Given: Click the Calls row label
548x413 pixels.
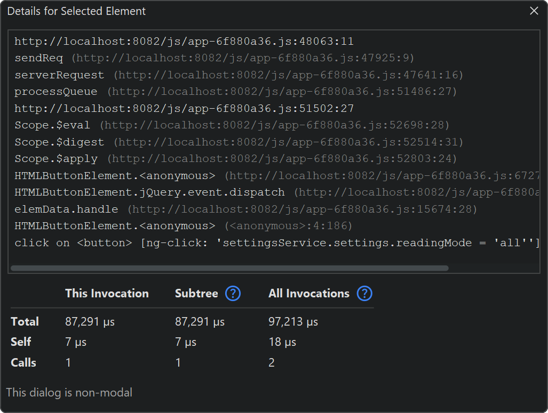Looking at the screenshot, I should click(23, 363).
